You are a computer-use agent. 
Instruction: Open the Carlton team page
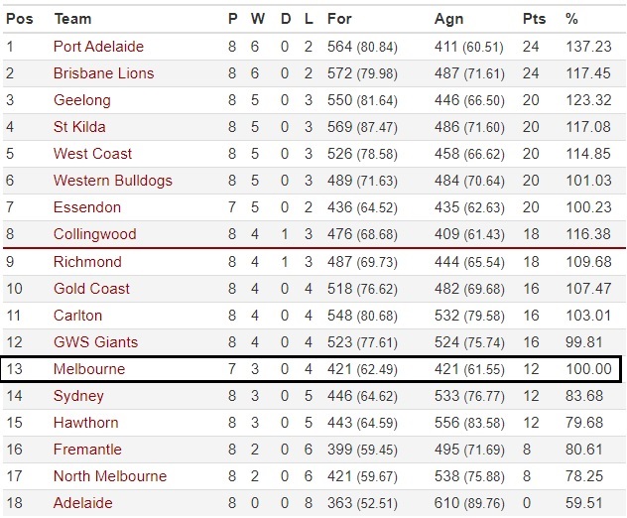click(78, 316)
